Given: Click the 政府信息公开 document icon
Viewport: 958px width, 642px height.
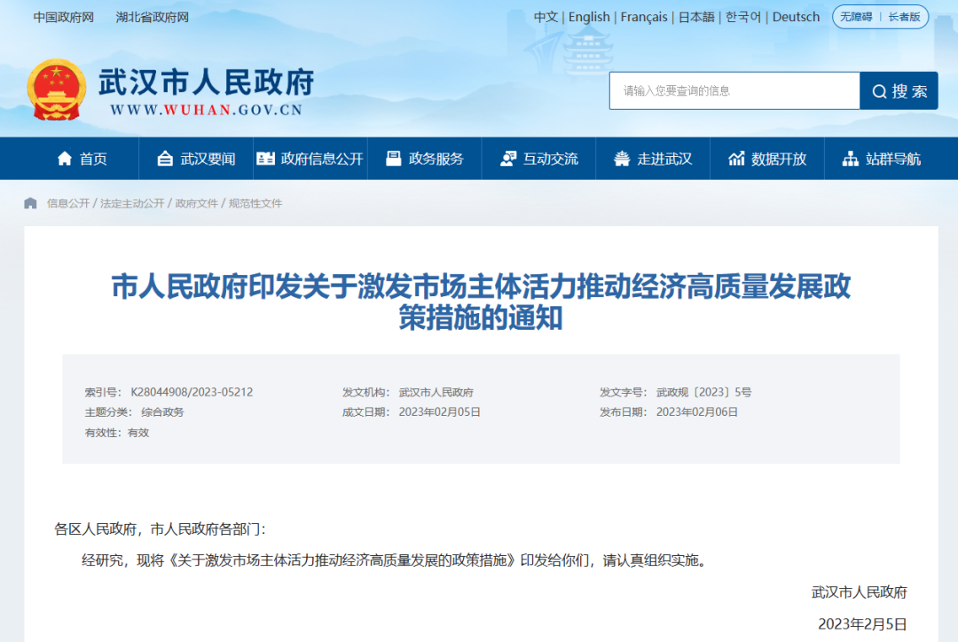Looking at the screenshot, I should point(265,159).
